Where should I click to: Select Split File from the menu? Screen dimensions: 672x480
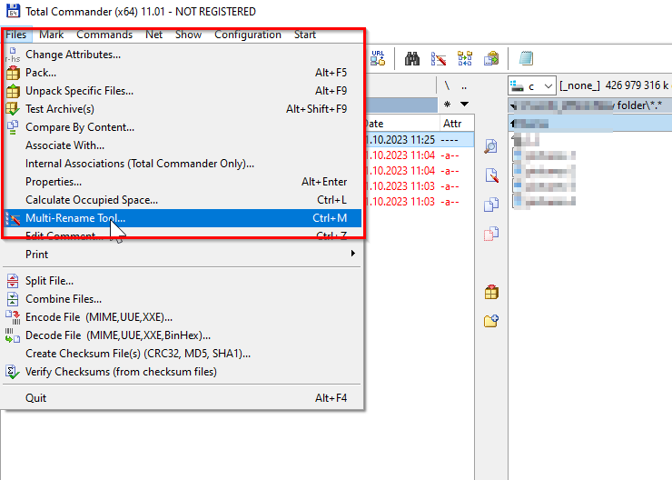tap(49, 281)
